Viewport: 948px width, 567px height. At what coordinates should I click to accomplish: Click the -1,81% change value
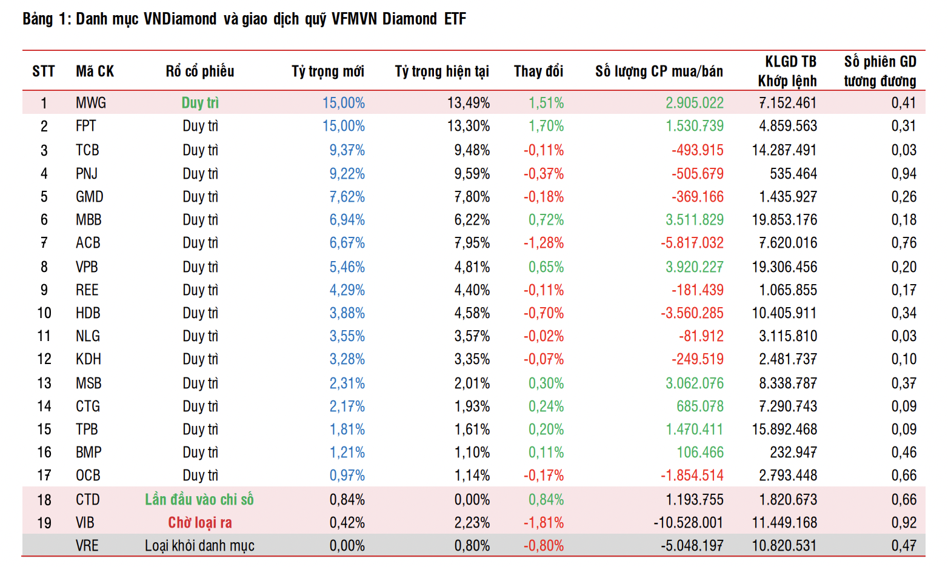(544, 523)
